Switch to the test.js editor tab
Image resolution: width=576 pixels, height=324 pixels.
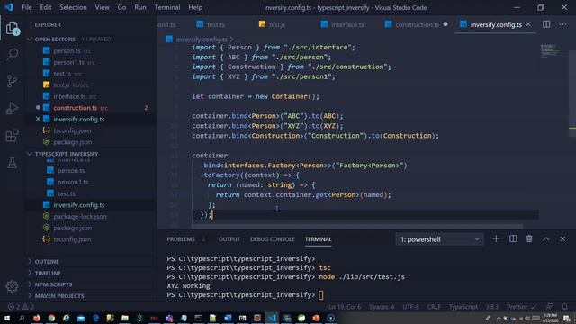(x=277, y=24)
